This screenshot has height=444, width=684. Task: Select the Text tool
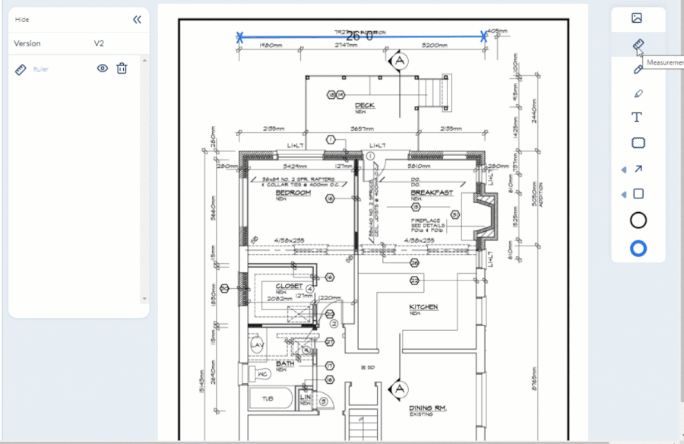637,117
